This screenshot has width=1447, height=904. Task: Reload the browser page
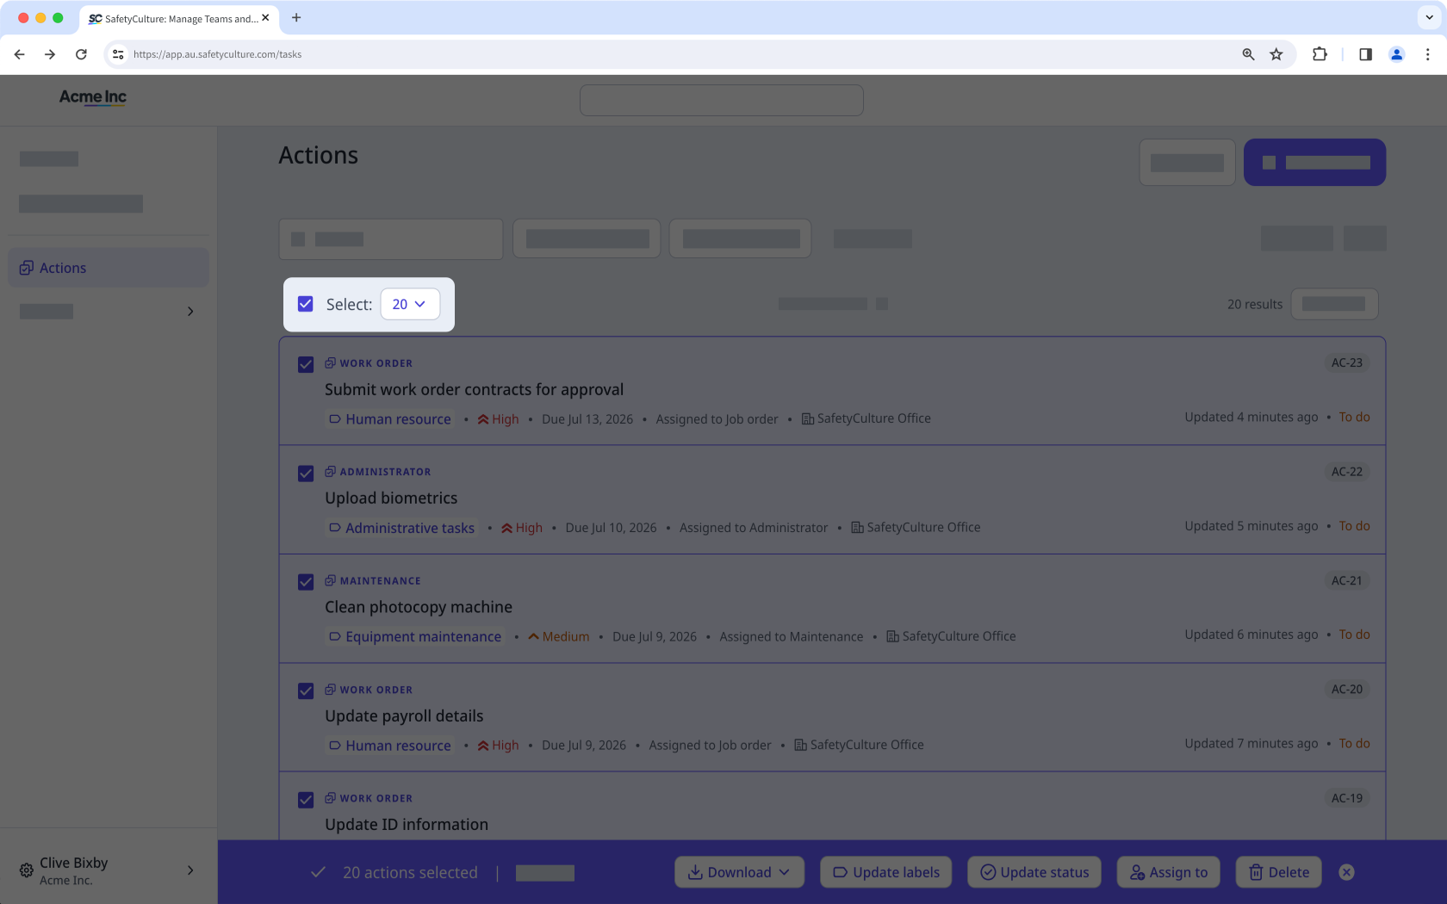[81, 54]
